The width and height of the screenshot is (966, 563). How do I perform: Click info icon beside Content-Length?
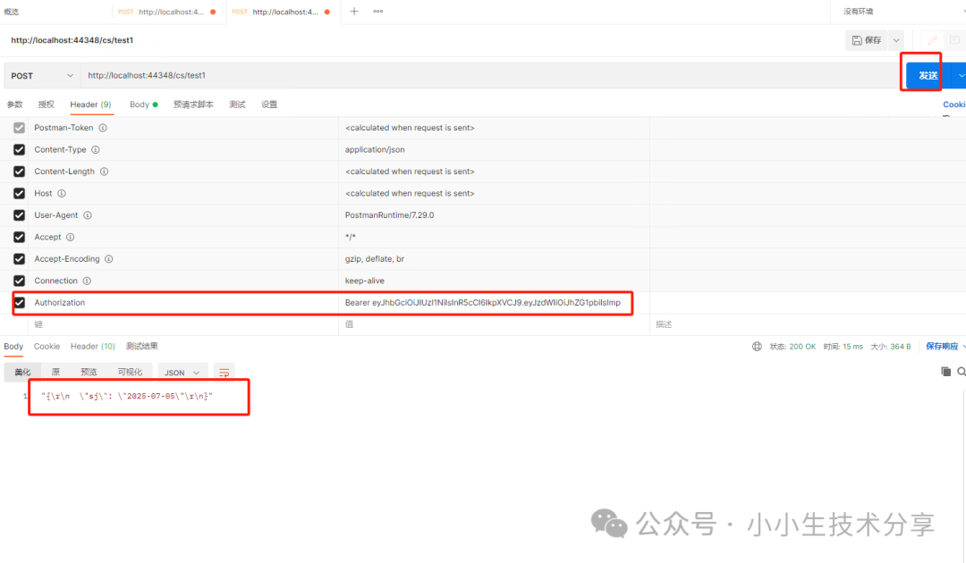[104, 172]
